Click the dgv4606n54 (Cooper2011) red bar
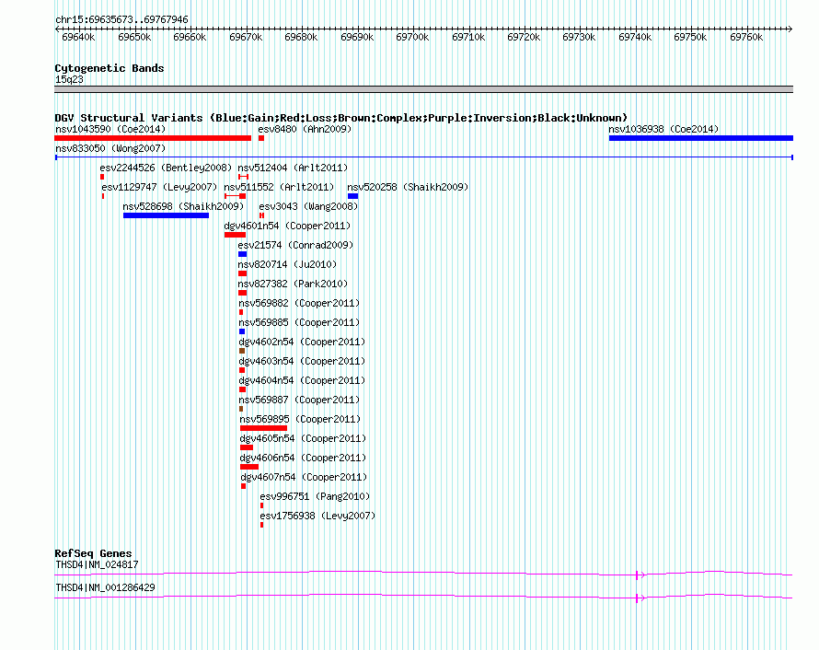This screenshot has width=819, height=650. coord(249,467)
